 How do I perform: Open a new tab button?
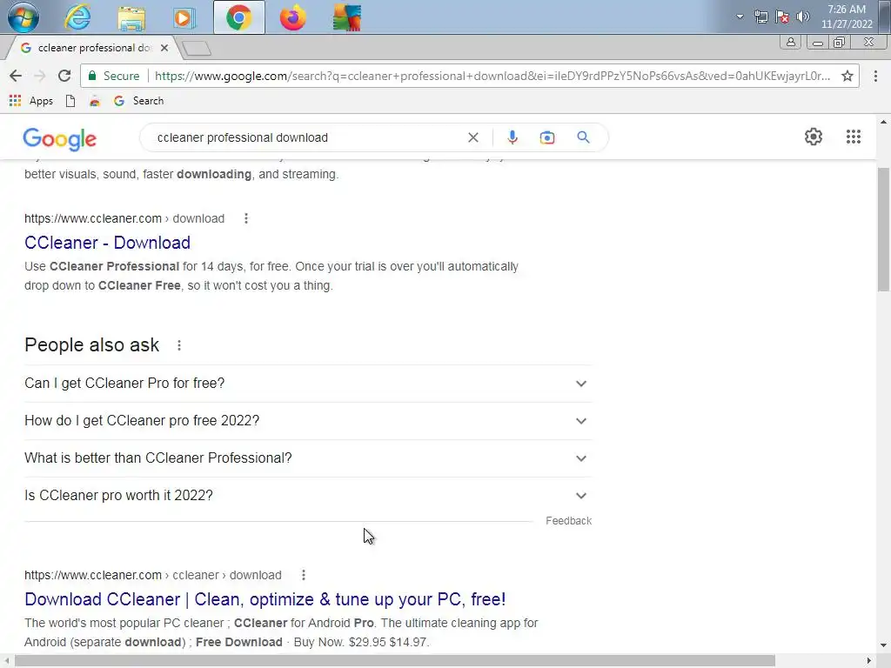point(197,49)
